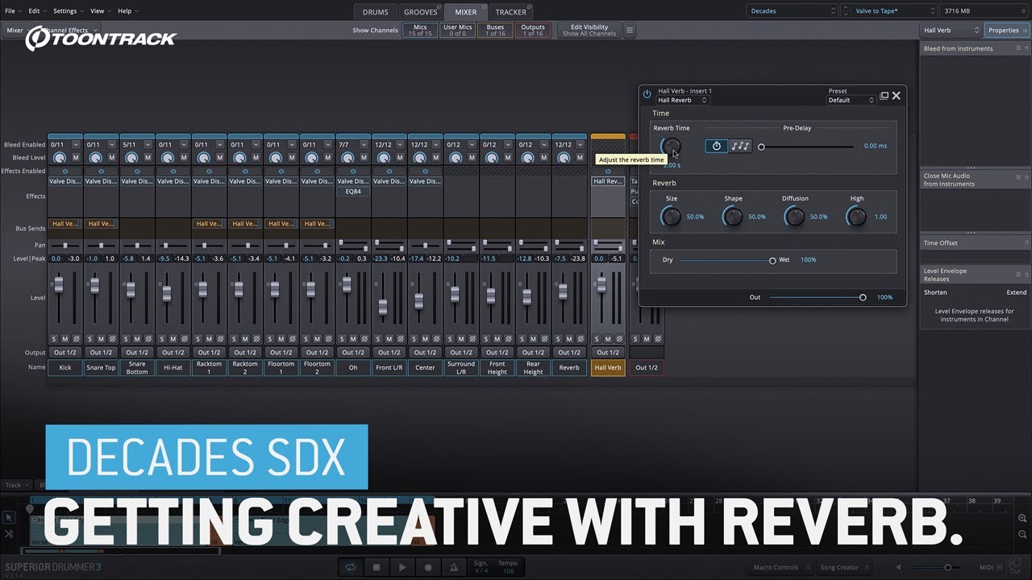The width and height of the screenshot is (1032, 580).
Task: Open the Hall Verb channel selector dropdown
Action: click(951, 30)
